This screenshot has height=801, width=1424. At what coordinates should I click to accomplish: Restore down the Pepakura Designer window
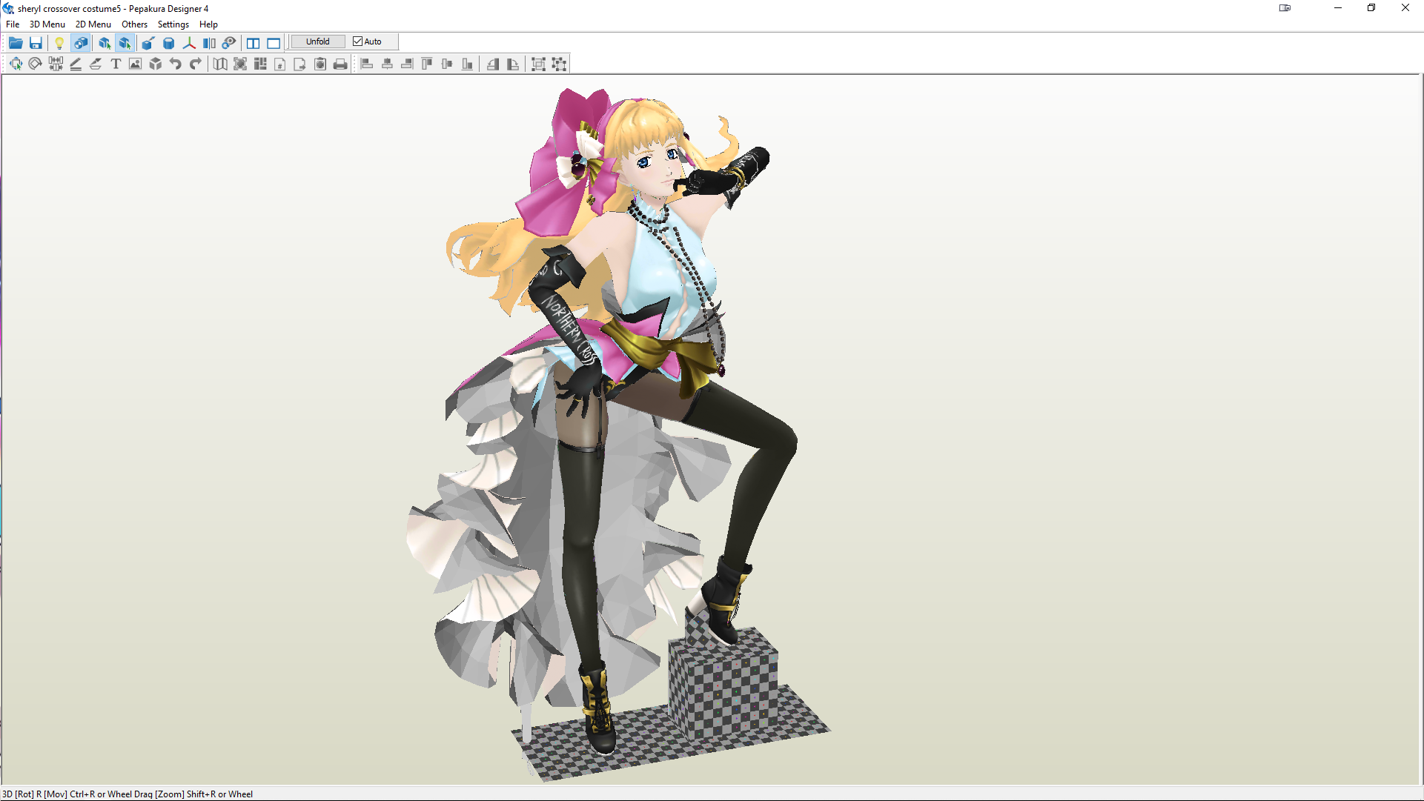pos(1371,8)
